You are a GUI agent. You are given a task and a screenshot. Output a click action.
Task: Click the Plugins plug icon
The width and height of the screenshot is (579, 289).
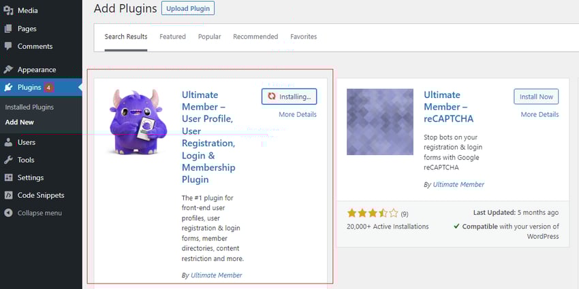[x=8, y=87]
